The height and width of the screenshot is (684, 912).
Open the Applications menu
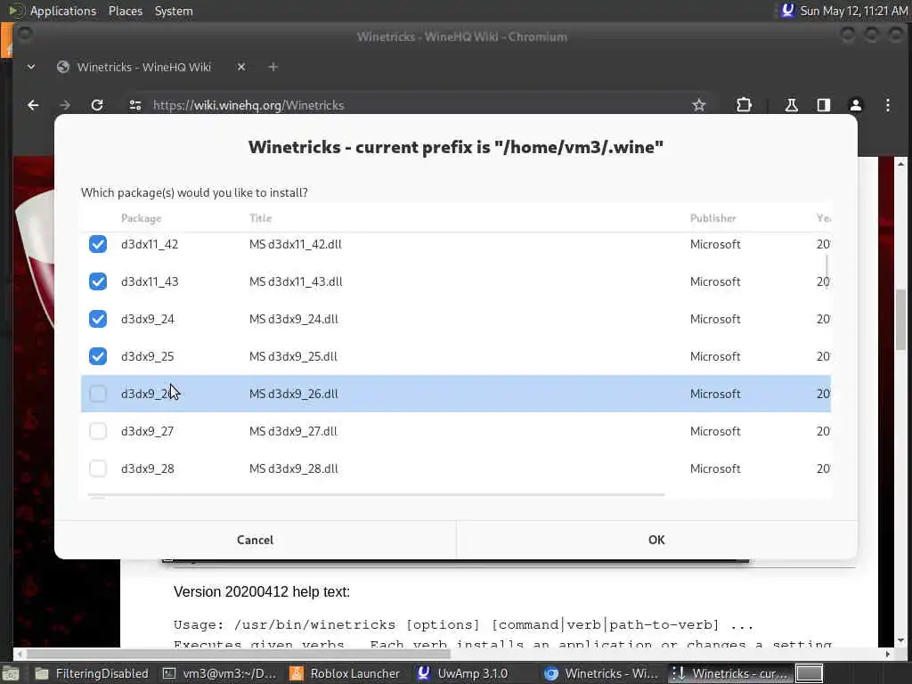click(x=63, y=11)
